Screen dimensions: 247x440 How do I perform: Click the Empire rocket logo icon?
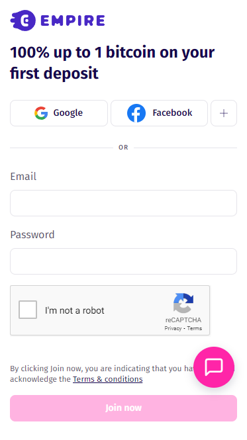[23, 21]
